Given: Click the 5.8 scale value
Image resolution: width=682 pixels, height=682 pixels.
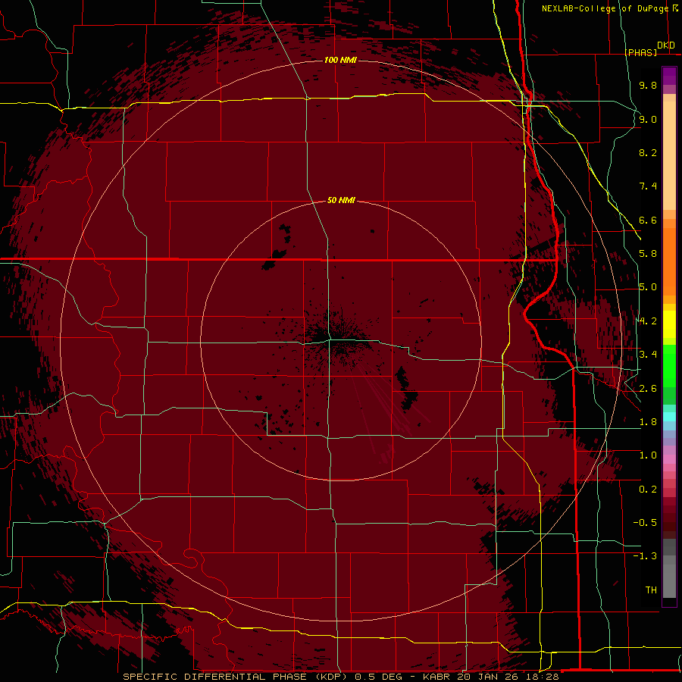Looking at the screenshot, I should pos(648,254).
